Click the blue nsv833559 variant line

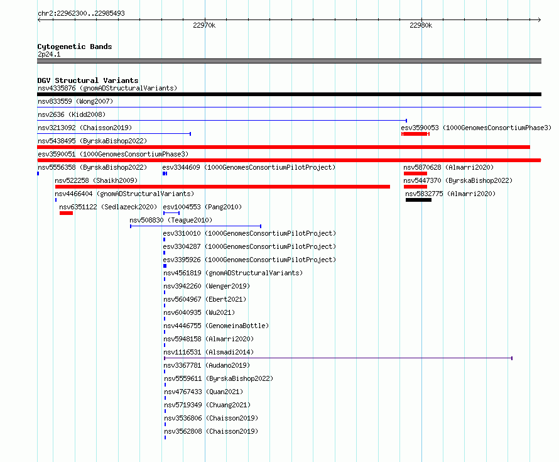coord(289,107)
